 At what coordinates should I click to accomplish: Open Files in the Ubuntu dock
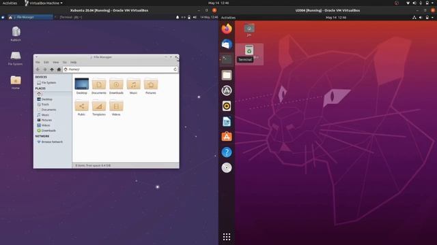(227, 75)
